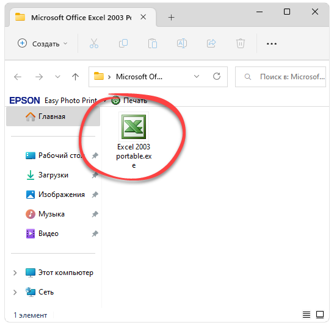Switch to details list view
This screenshot has width=334, height=325.
(x=307, y=315)
